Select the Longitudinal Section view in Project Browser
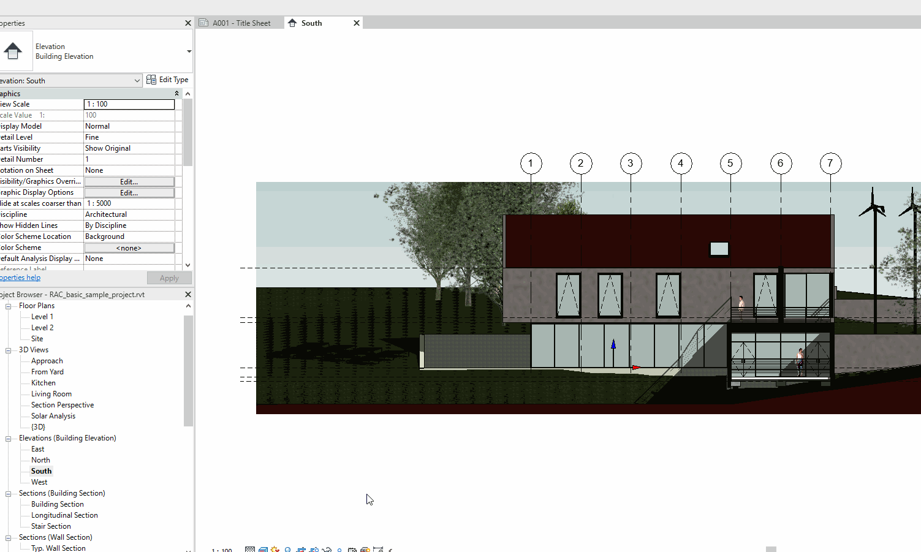This screenshot has width=921, height=552. 64,515
